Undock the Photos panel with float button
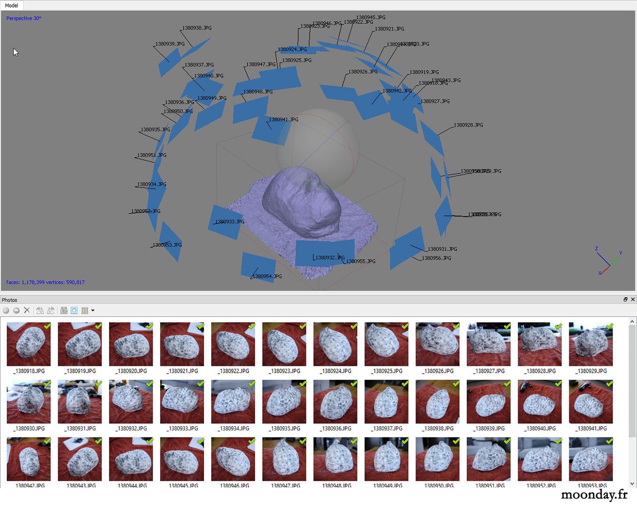The image size is (637, 507). pos(625,300)
